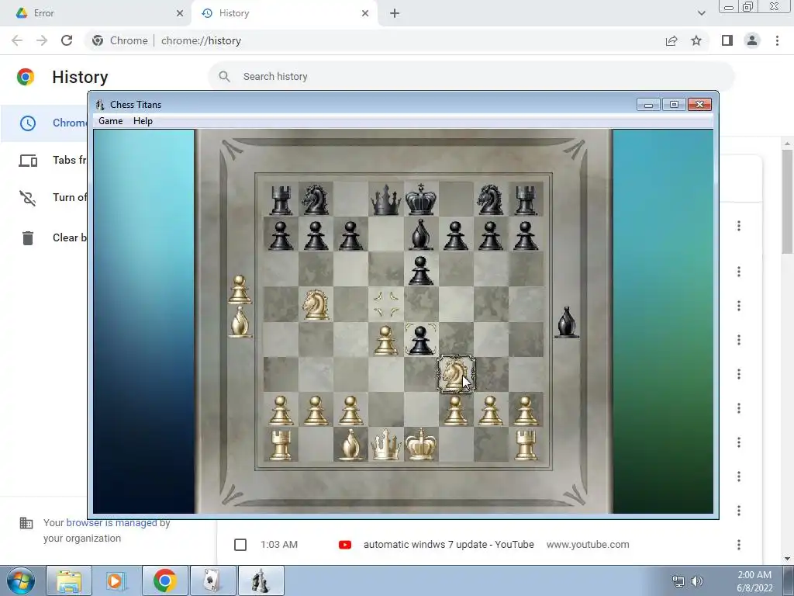Viewport: 794px width, 596px height.
Task: Click the black pawn on e4
Action: click(420, 340)
